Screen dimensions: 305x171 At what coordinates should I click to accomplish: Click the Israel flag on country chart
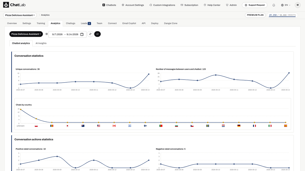pyautogui.click(x=130, y=126)
